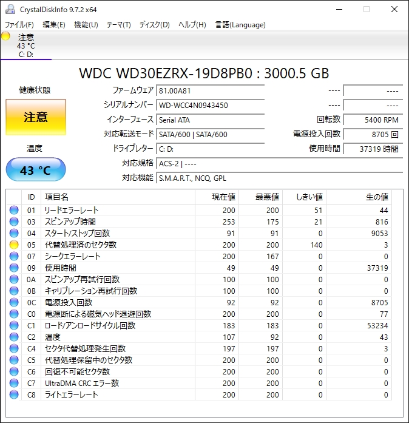
Task: Open the ヘルプ(H) menu
Action: [x=192, y=25]
